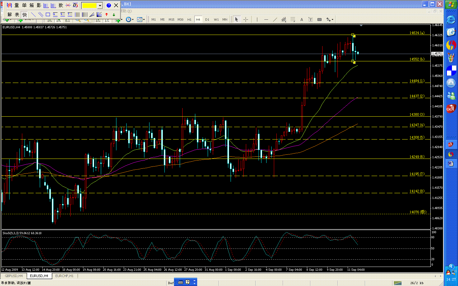Pick the yellow color swatch
This screenshot has height=286, width=458.
coord(89,5)
